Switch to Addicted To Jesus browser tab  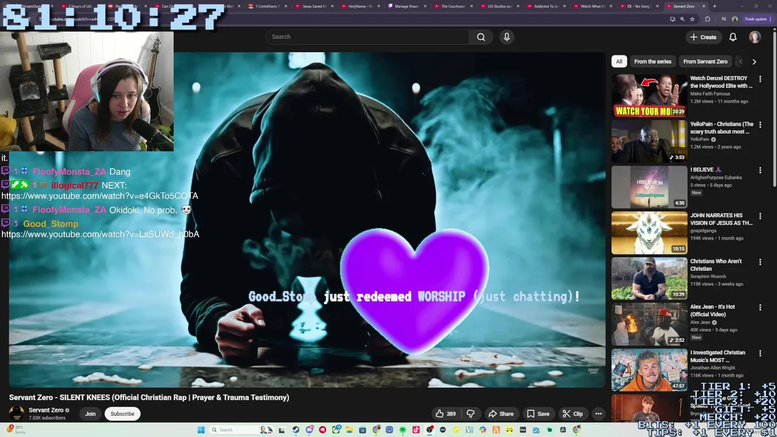point(546,6)
